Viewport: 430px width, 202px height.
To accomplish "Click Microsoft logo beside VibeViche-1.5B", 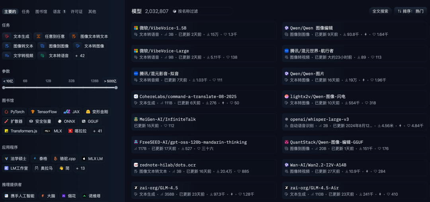I will coord(136,28).
